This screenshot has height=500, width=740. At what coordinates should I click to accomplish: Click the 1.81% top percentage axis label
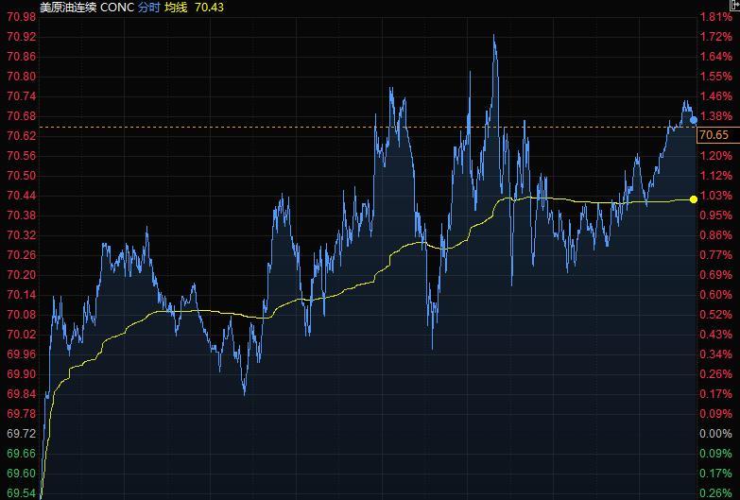click(x=715, y=17)
